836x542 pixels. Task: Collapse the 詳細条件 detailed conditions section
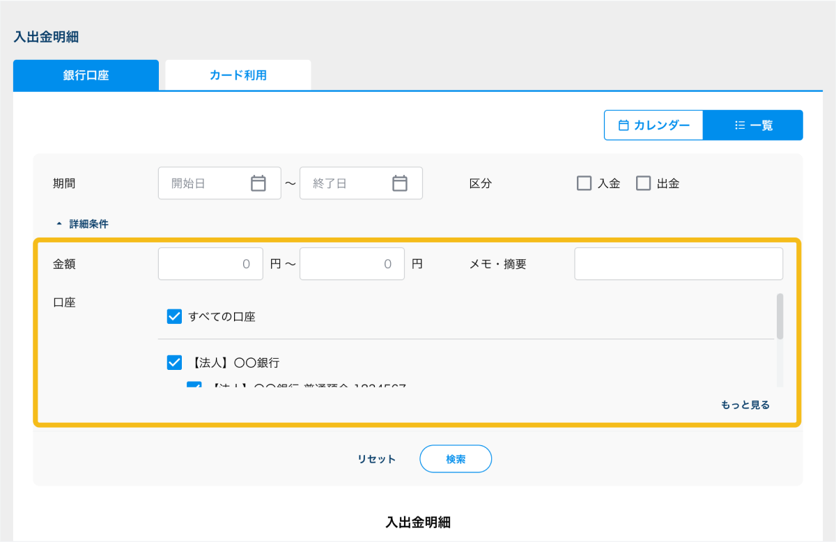point(82,224)
